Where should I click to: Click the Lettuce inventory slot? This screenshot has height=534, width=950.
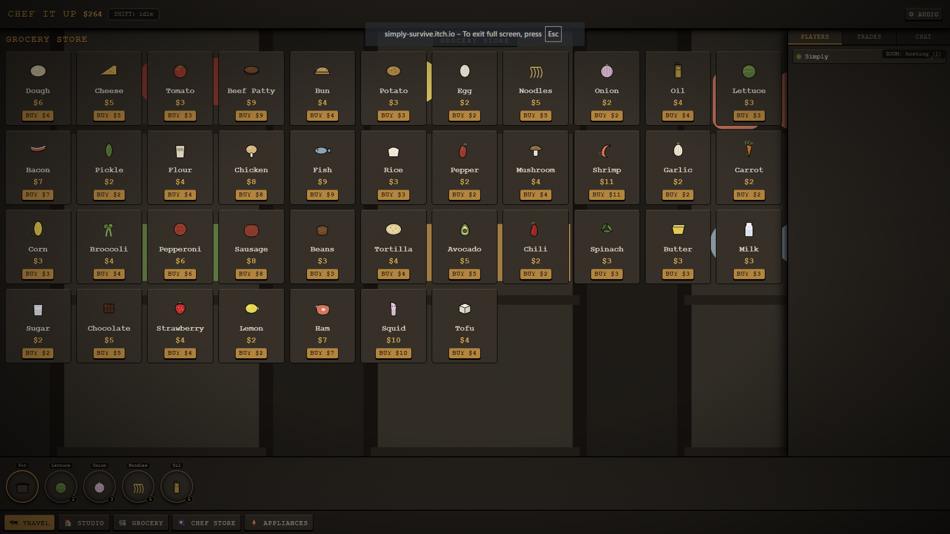[61, 487]
